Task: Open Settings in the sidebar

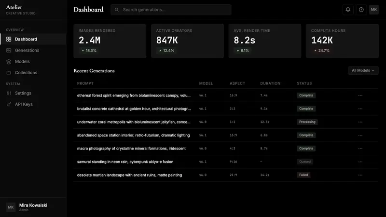Action: (x=33, y=93)
